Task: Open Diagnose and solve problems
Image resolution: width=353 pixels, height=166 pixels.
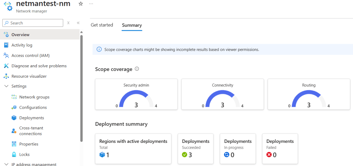Action: pyautogui.click(x=40, y=66)
